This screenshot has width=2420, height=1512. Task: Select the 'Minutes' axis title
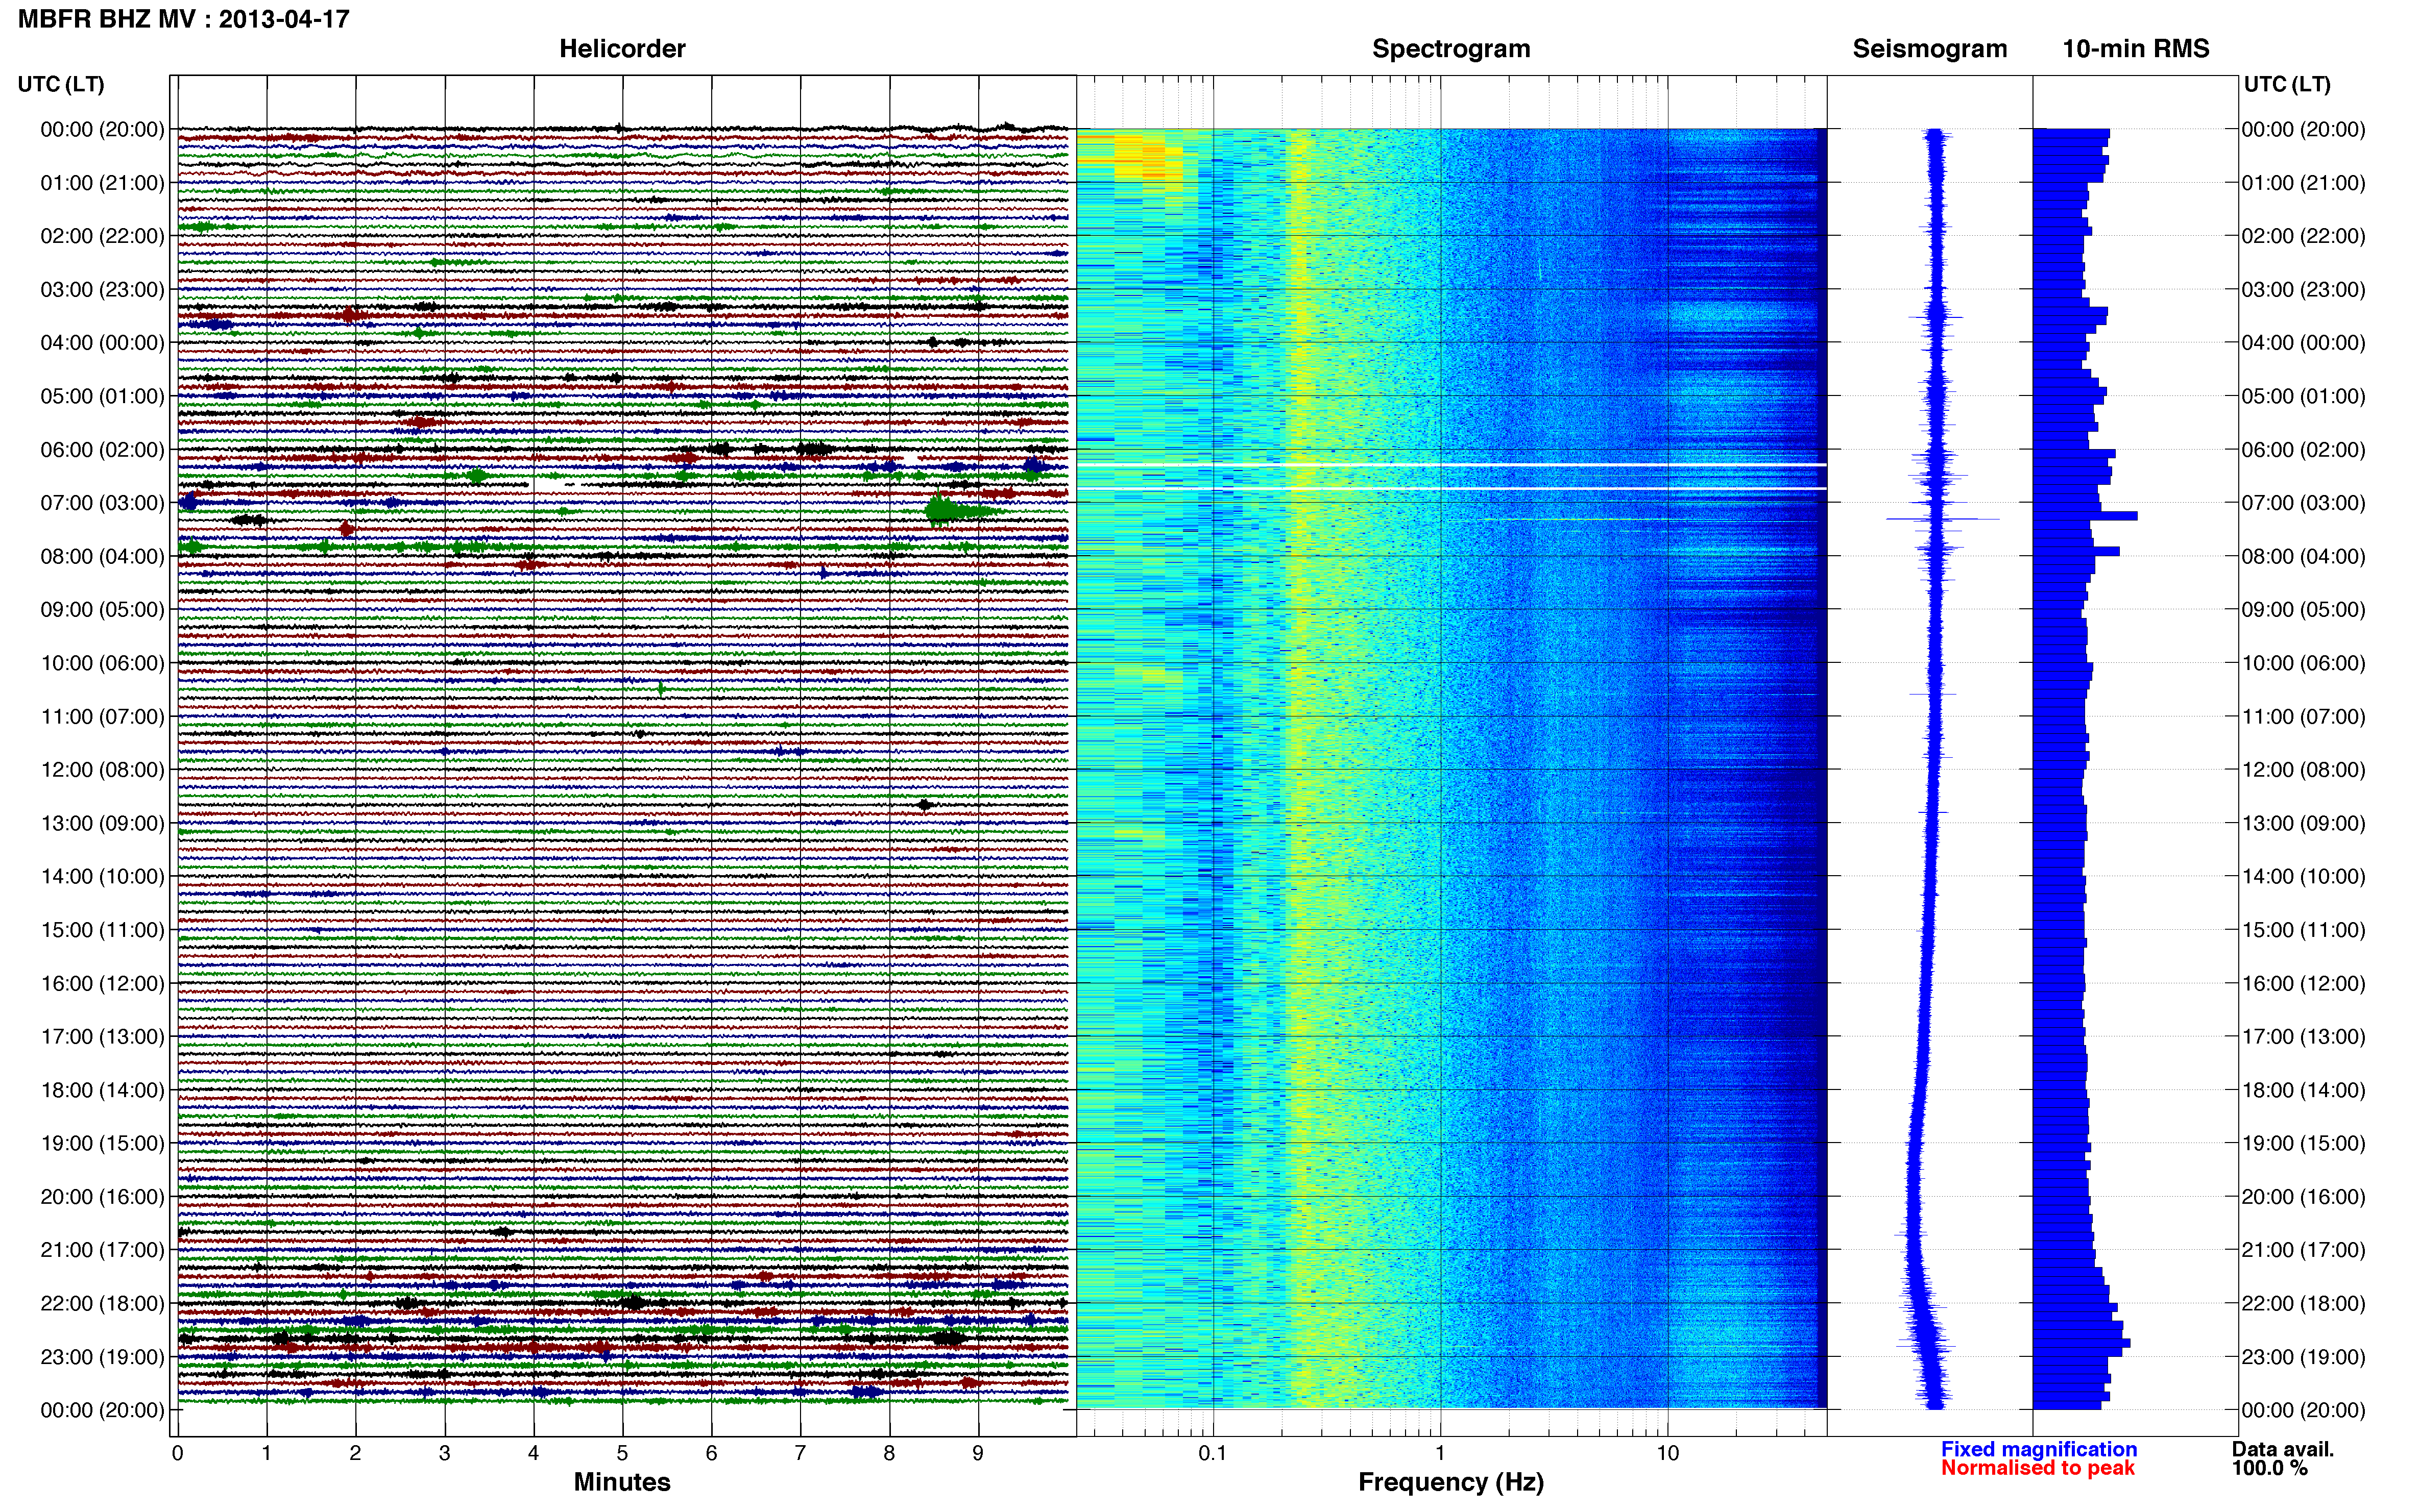[x=622, y=1482]
